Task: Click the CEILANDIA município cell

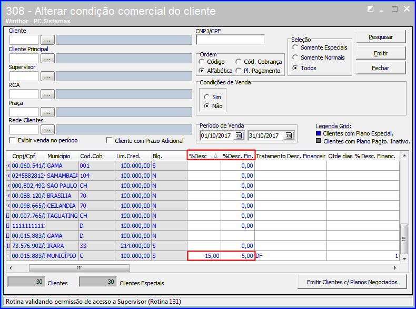Action: tap(62, 206)
